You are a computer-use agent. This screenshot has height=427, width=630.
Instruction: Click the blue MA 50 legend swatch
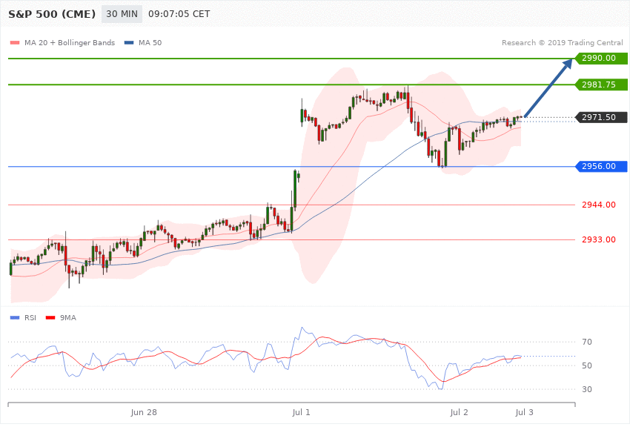click(129, 42)
